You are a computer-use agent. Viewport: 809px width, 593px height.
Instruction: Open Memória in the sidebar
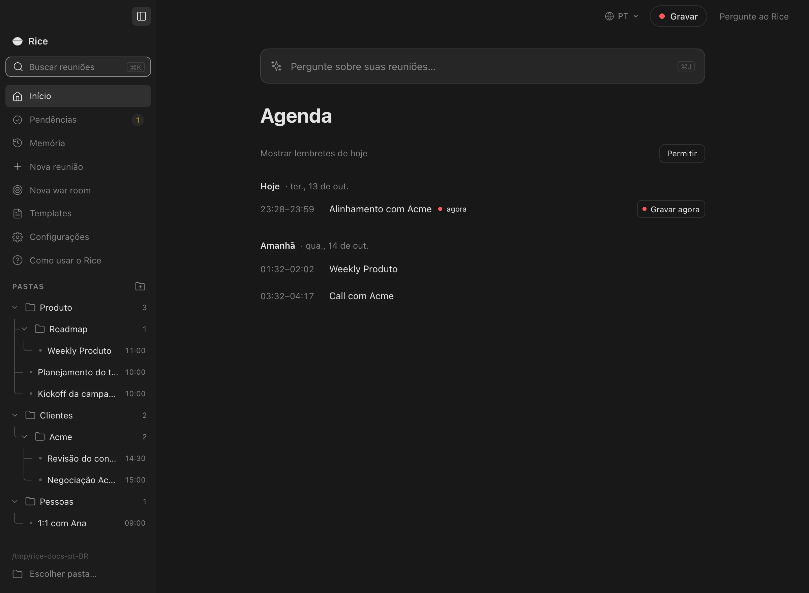pyautogui.click(x=78, y=143)
